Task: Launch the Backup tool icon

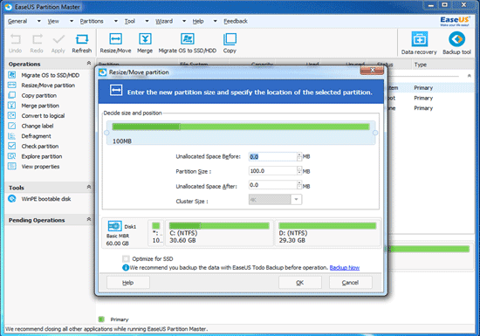Action: pos(456,39)
